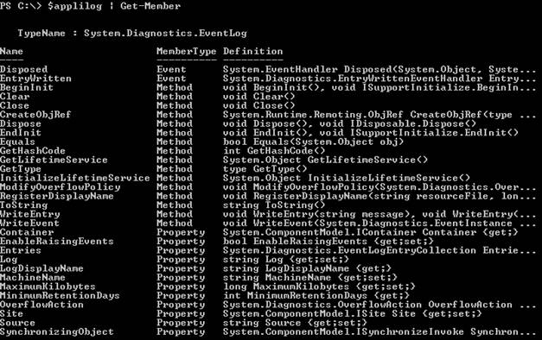Click the WriteEntry method name

pyautogui.click(x=30, y=214)
